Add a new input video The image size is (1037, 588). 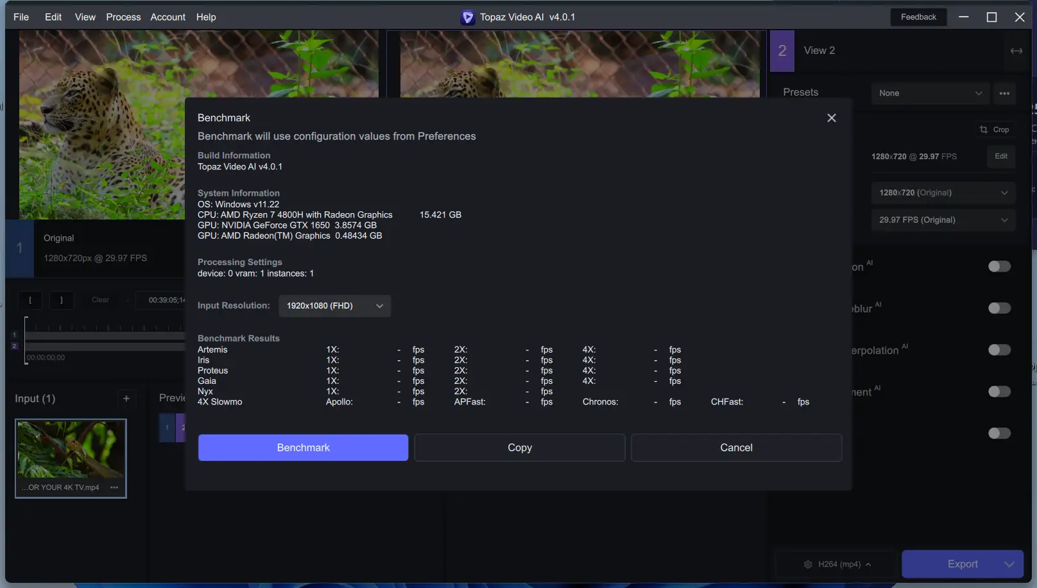click(126, 399)
